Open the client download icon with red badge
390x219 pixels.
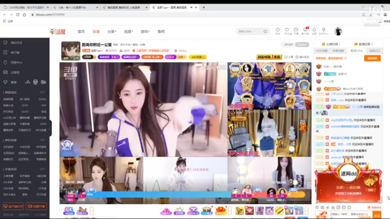[305, 31]
